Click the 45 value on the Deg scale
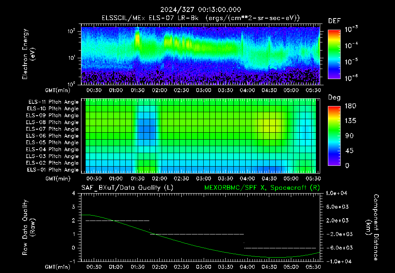395x273 pixels. tap(349, 151)
